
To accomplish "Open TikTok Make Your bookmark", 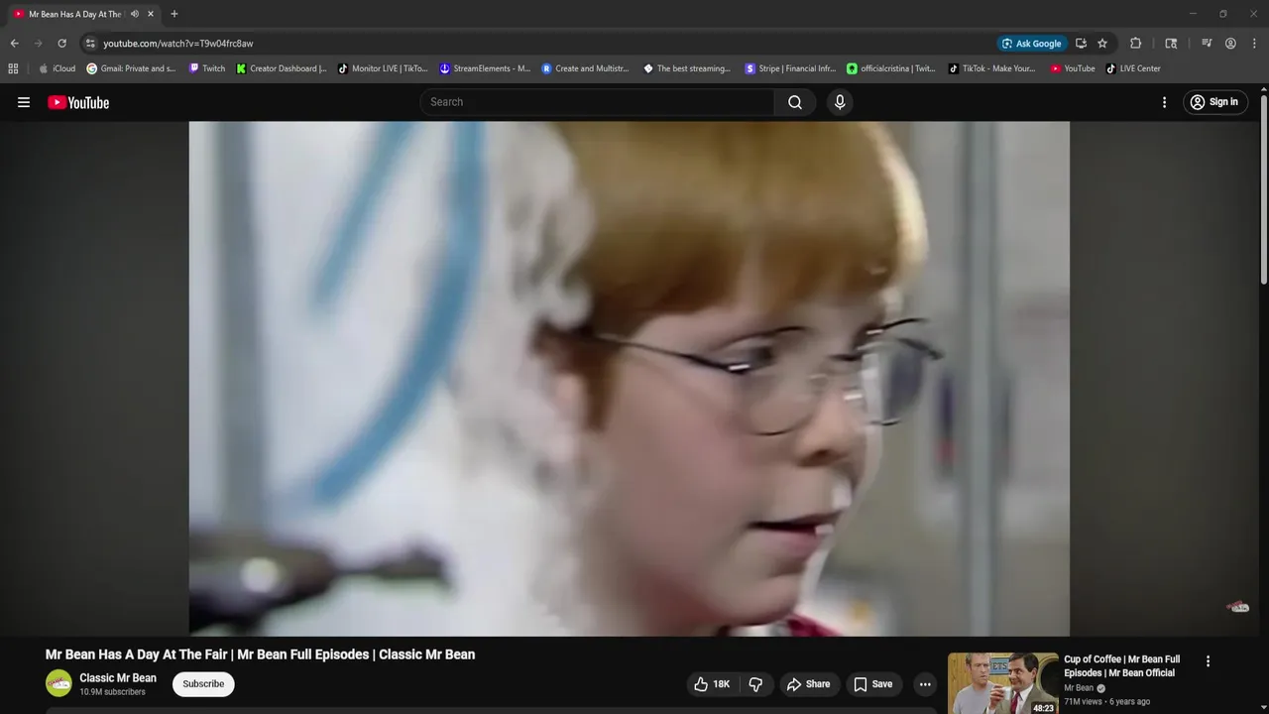I will [x=992, y=68].
